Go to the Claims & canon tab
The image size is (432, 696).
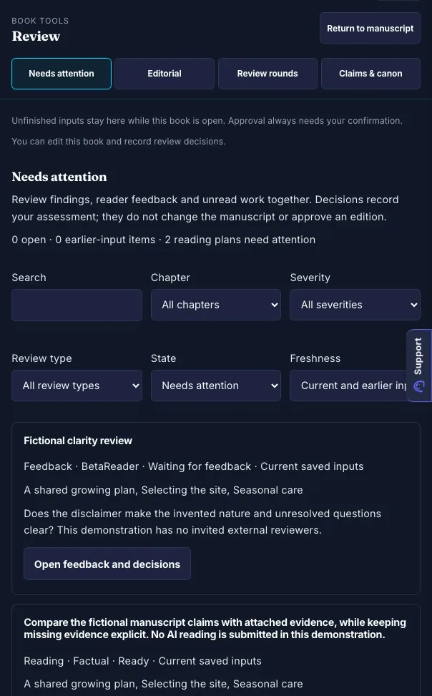370,74
